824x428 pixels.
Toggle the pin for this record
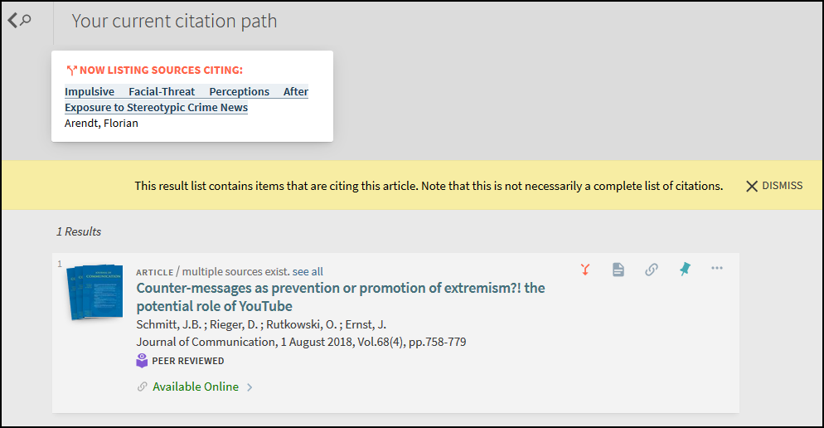pos(685,270)
